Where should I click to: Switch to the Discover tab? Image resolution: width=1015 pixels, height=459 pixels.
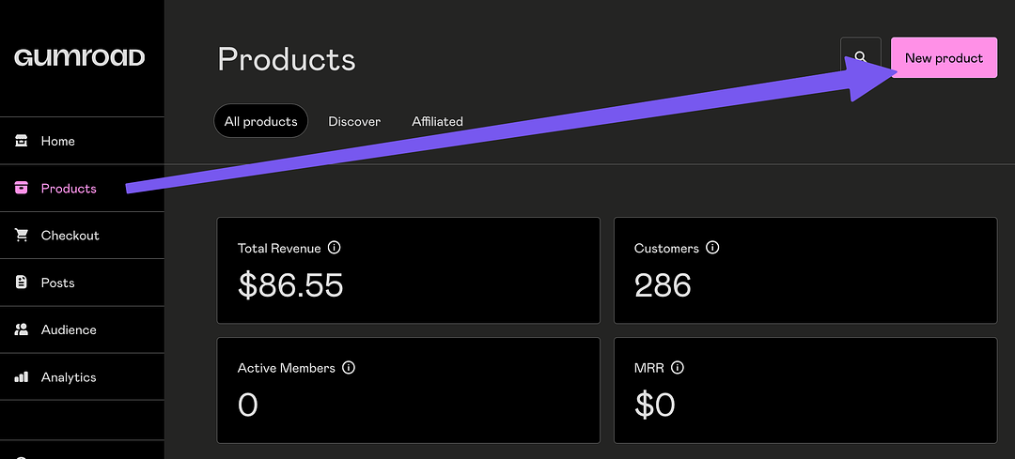coord(354,121)
